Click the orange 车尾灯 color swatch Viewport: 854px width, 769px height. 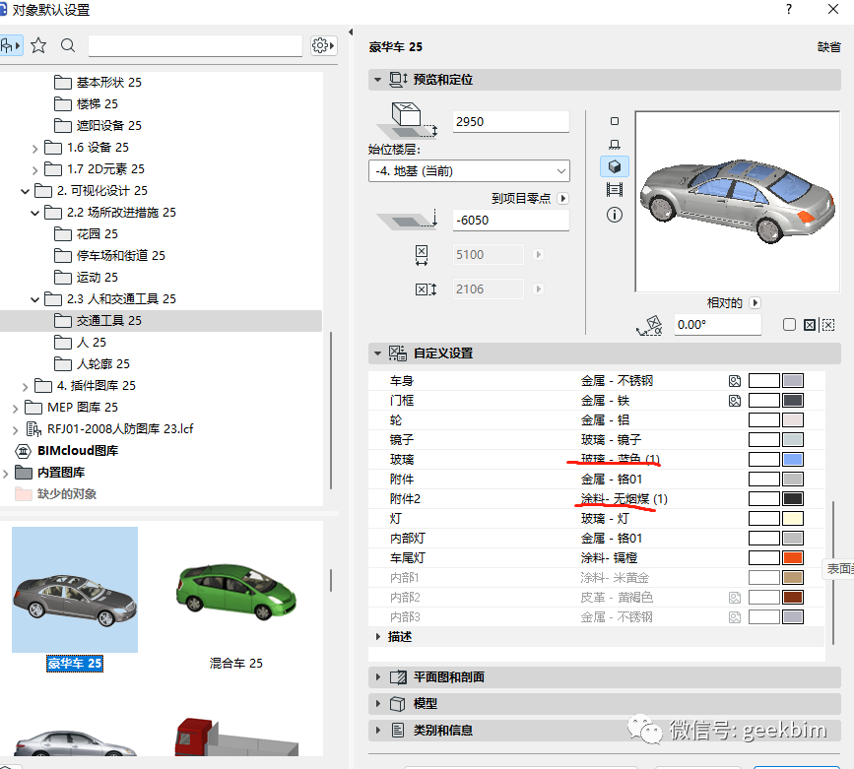[x=793, y=558]
